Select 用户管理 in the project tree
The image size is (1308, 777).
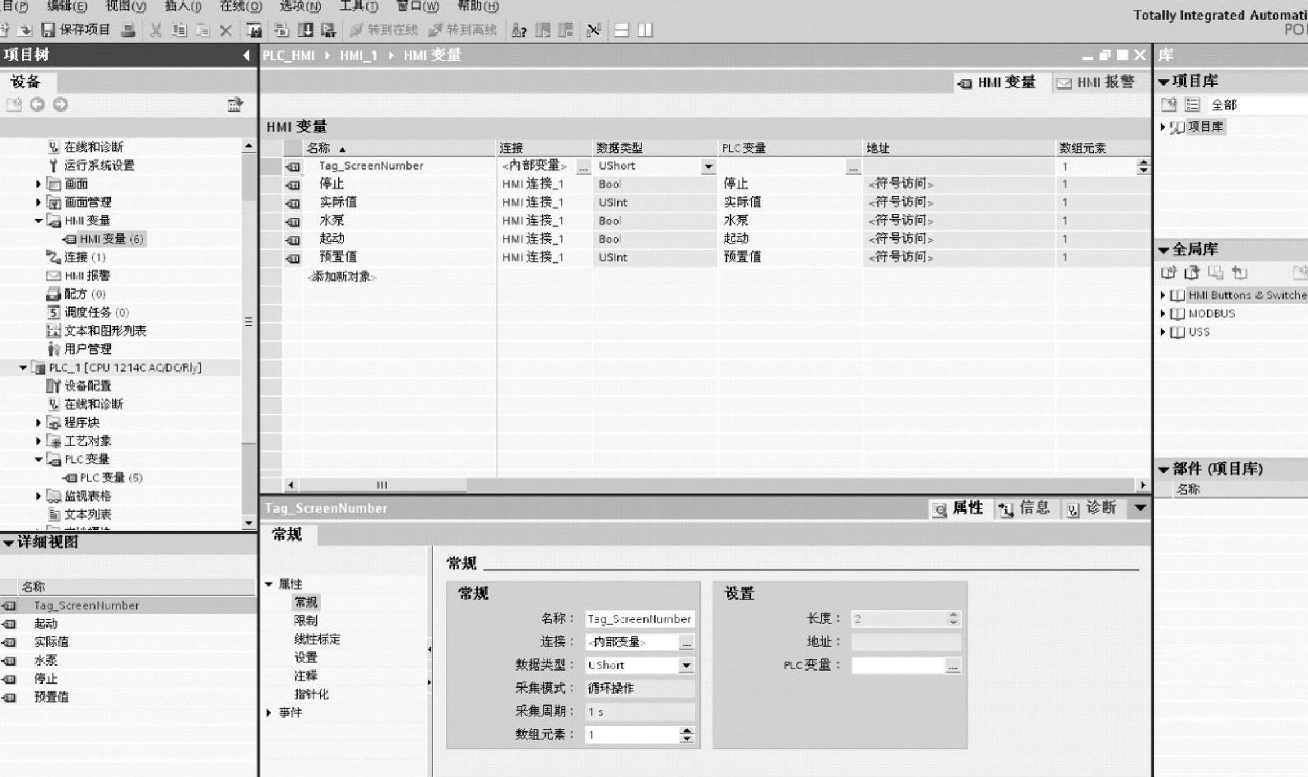coord(87,349)
